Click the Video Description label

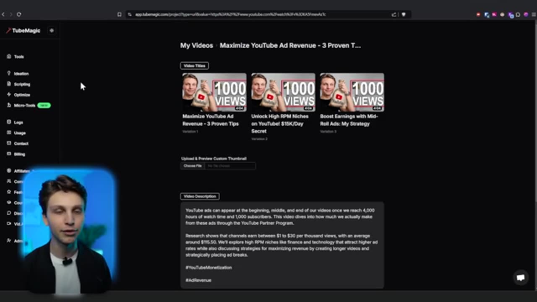pos(200,196)
